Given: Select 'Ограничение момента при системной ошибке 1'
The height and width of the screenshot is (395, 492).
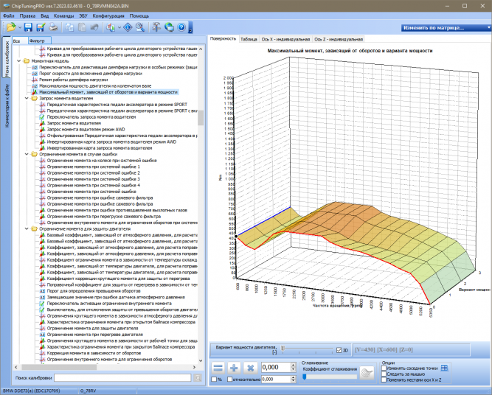Looking at the screenshot, I should pos(94,167).
